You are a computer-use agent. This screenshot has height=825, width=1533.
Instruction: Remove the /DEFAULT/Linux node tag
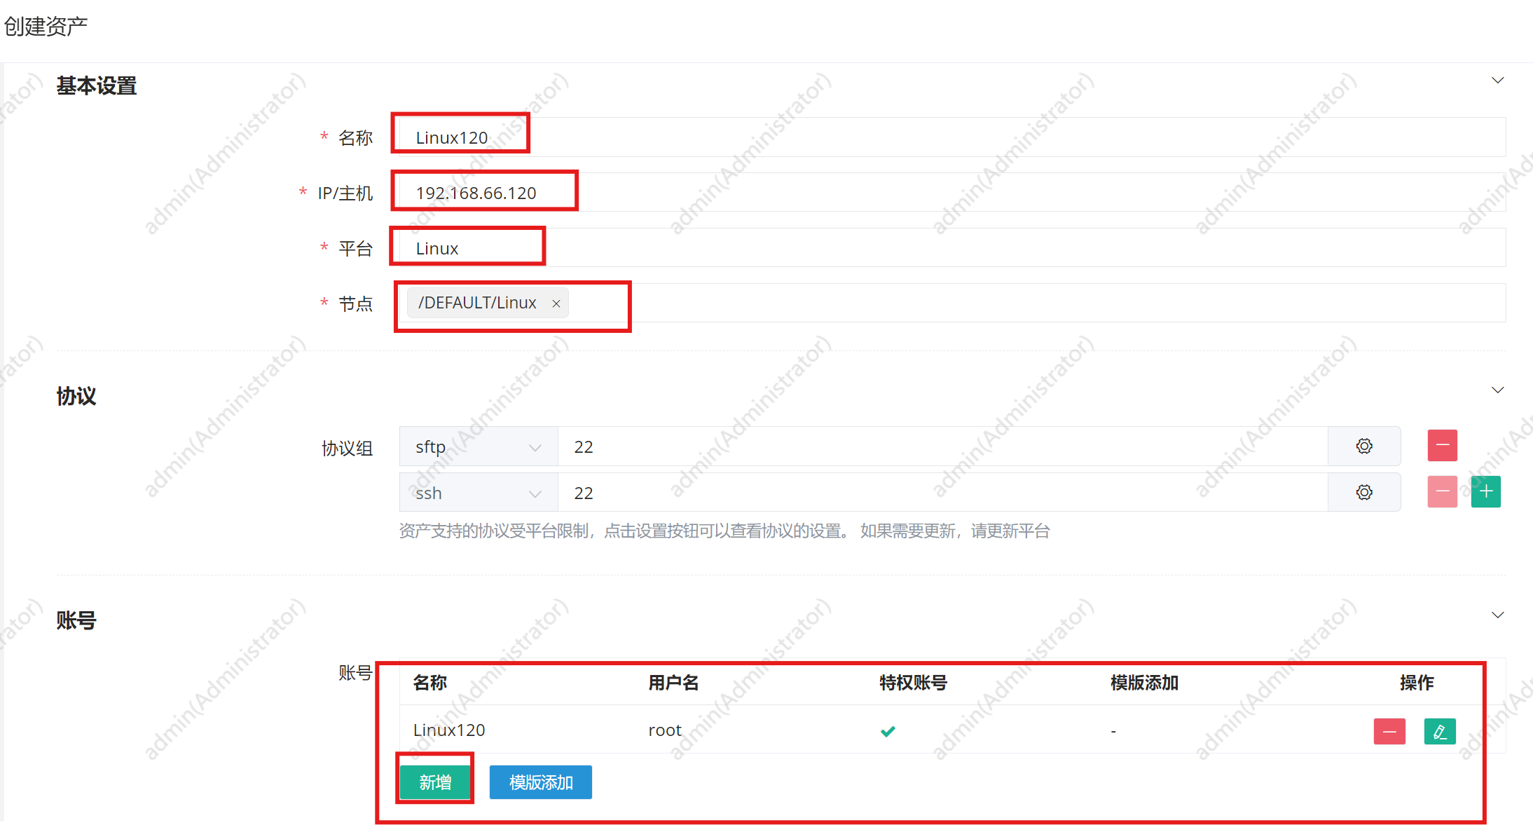(x=556, y=304)
